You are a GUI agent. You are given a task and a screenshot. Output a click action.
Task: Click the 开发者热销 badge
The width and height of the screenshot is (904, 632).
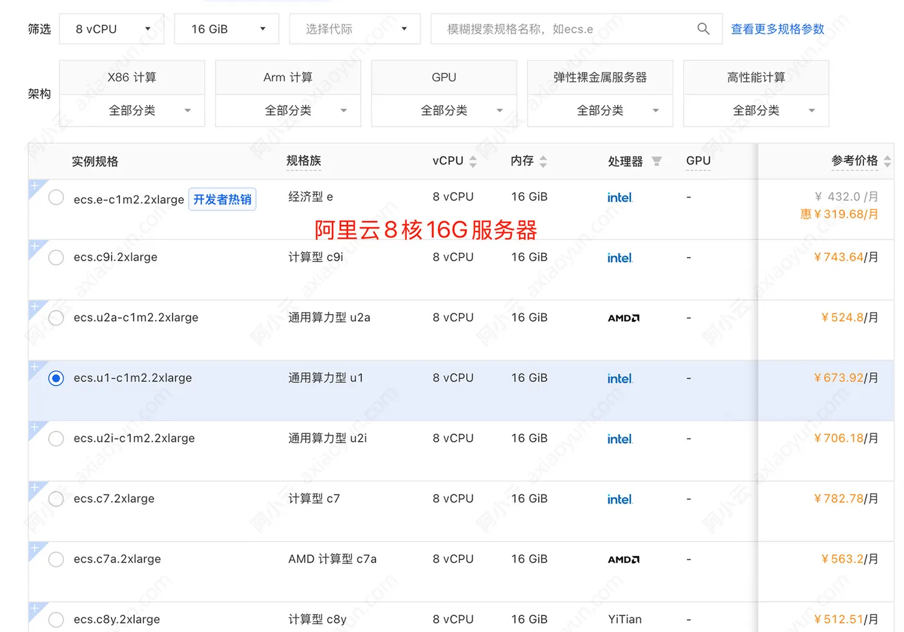222,199
